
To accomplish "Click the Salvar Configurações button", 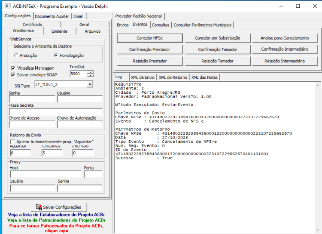I will pyautogui.click(x=59, y=207).
